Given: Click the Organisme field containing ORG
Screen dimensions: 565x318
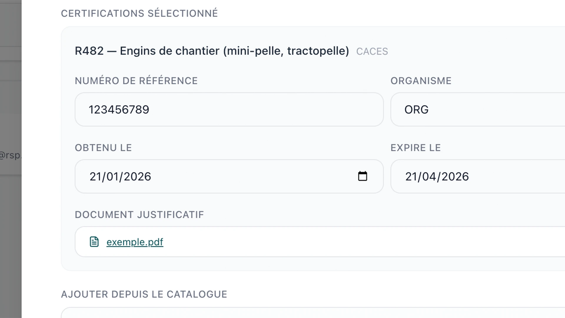Looking at the screenshot, I should tap(478, 110).
